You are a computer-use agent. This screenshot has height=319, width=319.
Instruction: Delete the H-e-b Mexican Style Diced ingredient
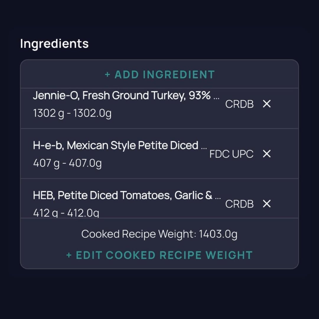(x=267, y=154)
